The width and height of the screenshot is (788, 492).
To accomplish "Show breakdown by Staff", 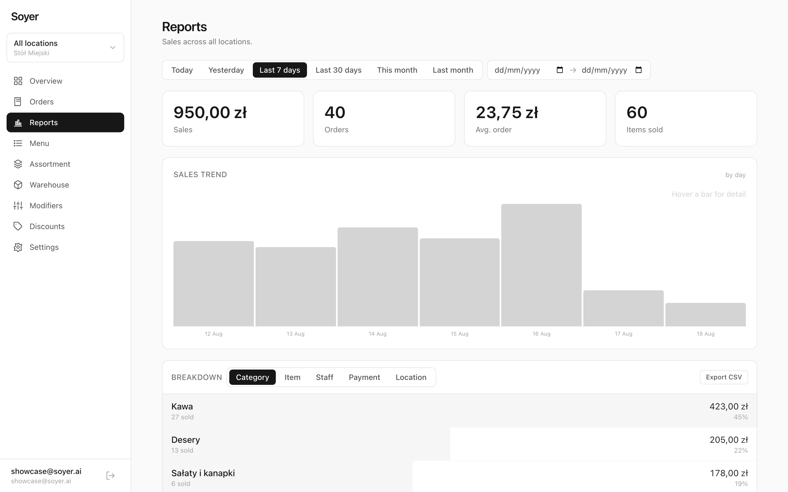I will (x=324, y=377).
